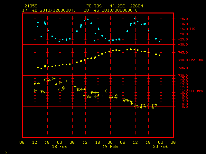The height and width of the screenshot is (154, 206).
Task: Click the 2260M elevation label
Action: (x=136, y=6)
